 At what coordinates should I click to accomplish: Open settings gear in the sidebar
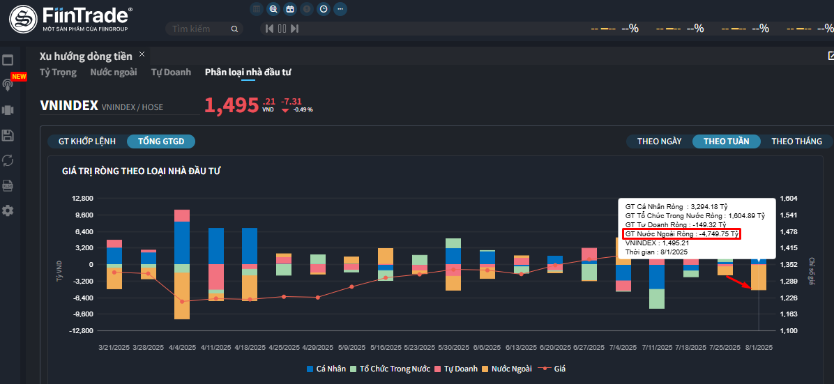[8, 210]
